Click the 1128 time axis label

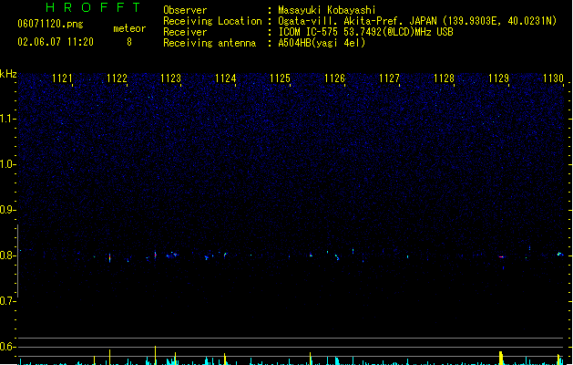pos(444,78)
